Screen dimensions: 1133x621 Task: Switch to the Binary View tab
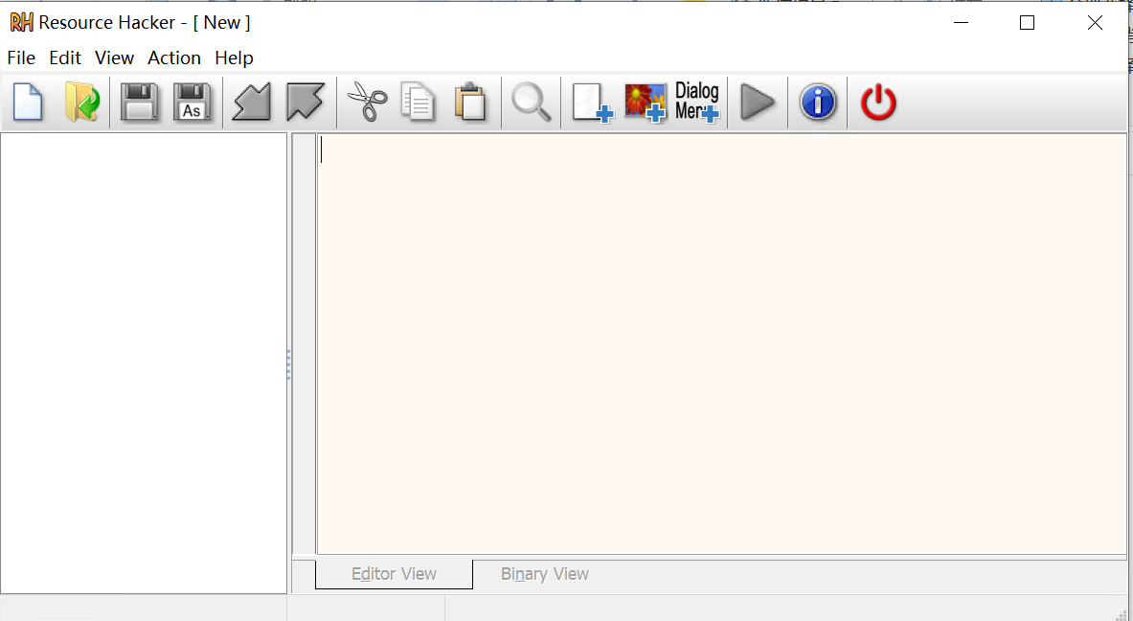(545, 574)
